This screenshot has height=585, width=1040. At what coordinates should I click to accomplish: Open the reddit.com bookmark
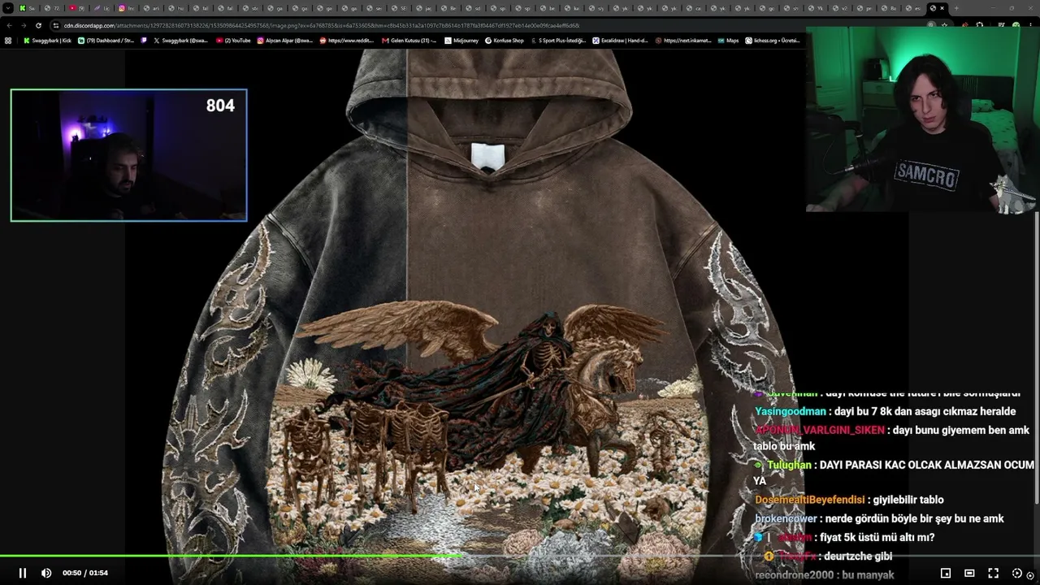click(x=347, y=41)
